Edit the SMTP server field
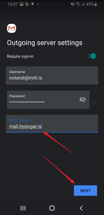Viewport: 104px width, 215px height. [x=52, y=124]
